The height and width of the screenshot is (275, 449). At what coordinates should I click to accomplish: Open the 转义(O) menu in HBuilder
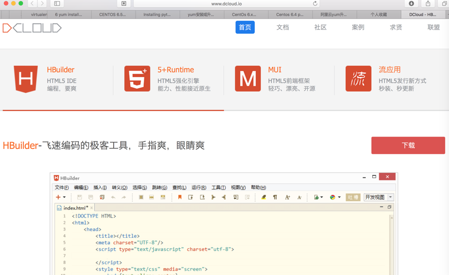tap(119, 187)
